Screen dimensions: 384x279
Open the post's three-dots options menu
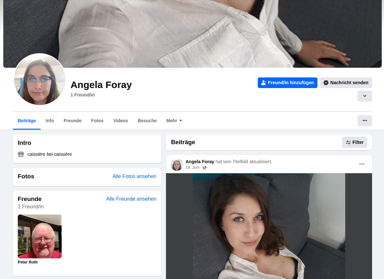click(362, 164)
